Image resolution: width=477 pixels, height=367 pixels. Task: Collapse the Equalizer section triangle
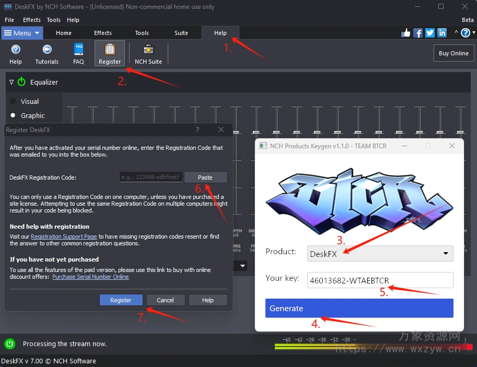click(x=11, y=82)
